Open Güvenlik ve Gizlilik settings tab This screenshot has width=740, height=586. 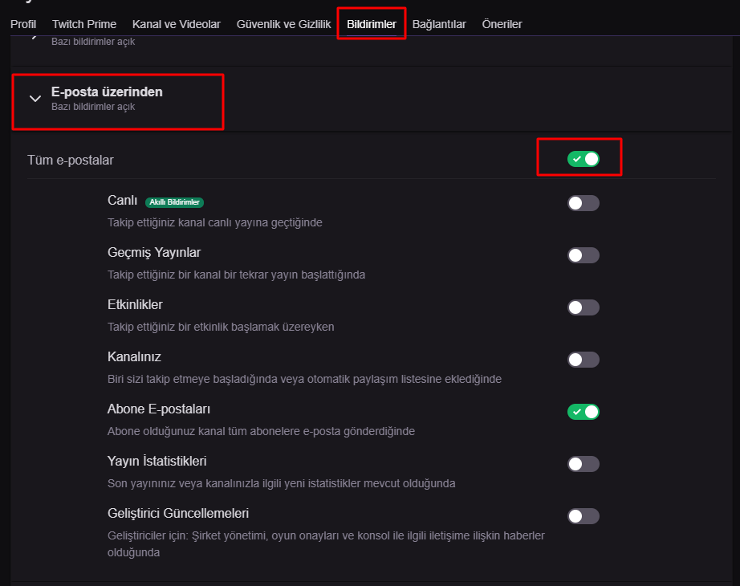283,24
